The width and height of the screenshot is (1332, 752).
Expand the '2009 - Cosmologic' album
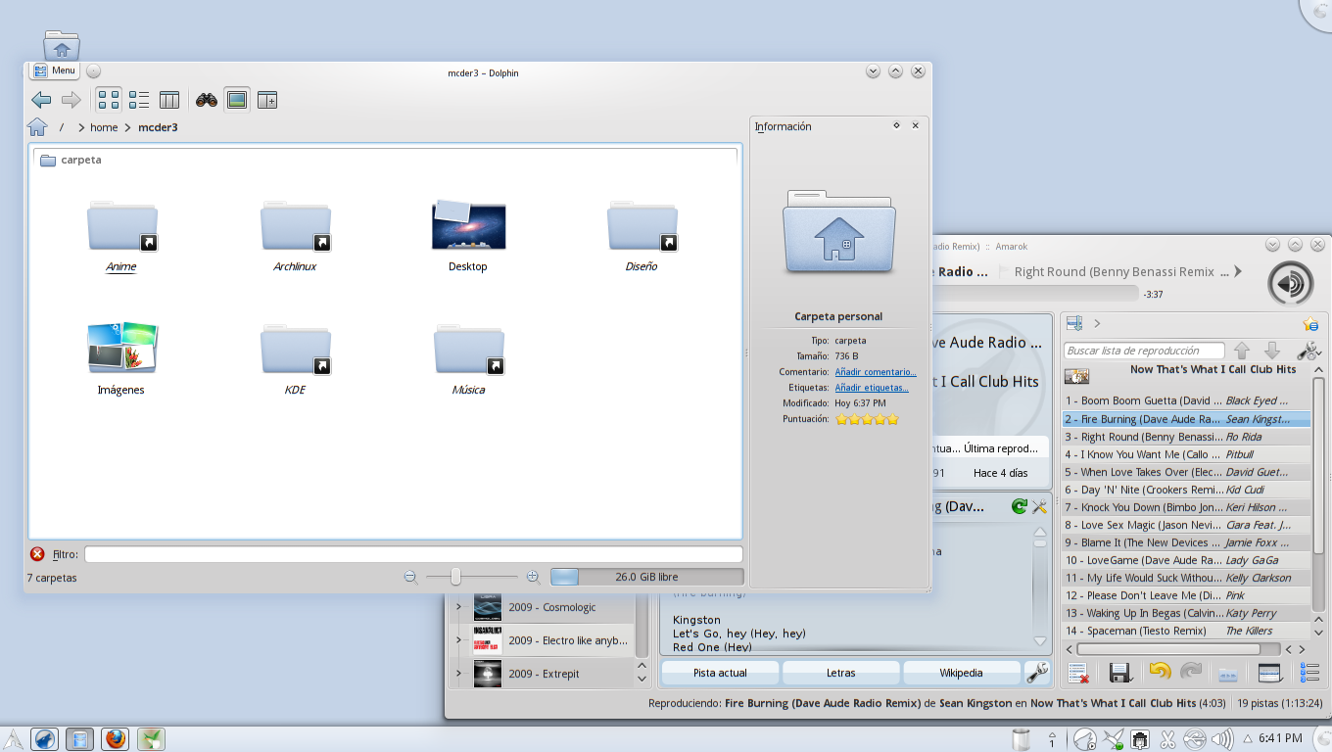[458, 607]
